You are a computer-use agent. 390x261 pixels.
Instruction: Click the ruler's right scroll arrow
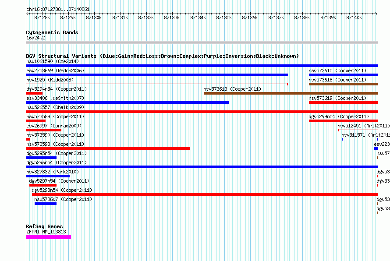[x=376, y=14]
